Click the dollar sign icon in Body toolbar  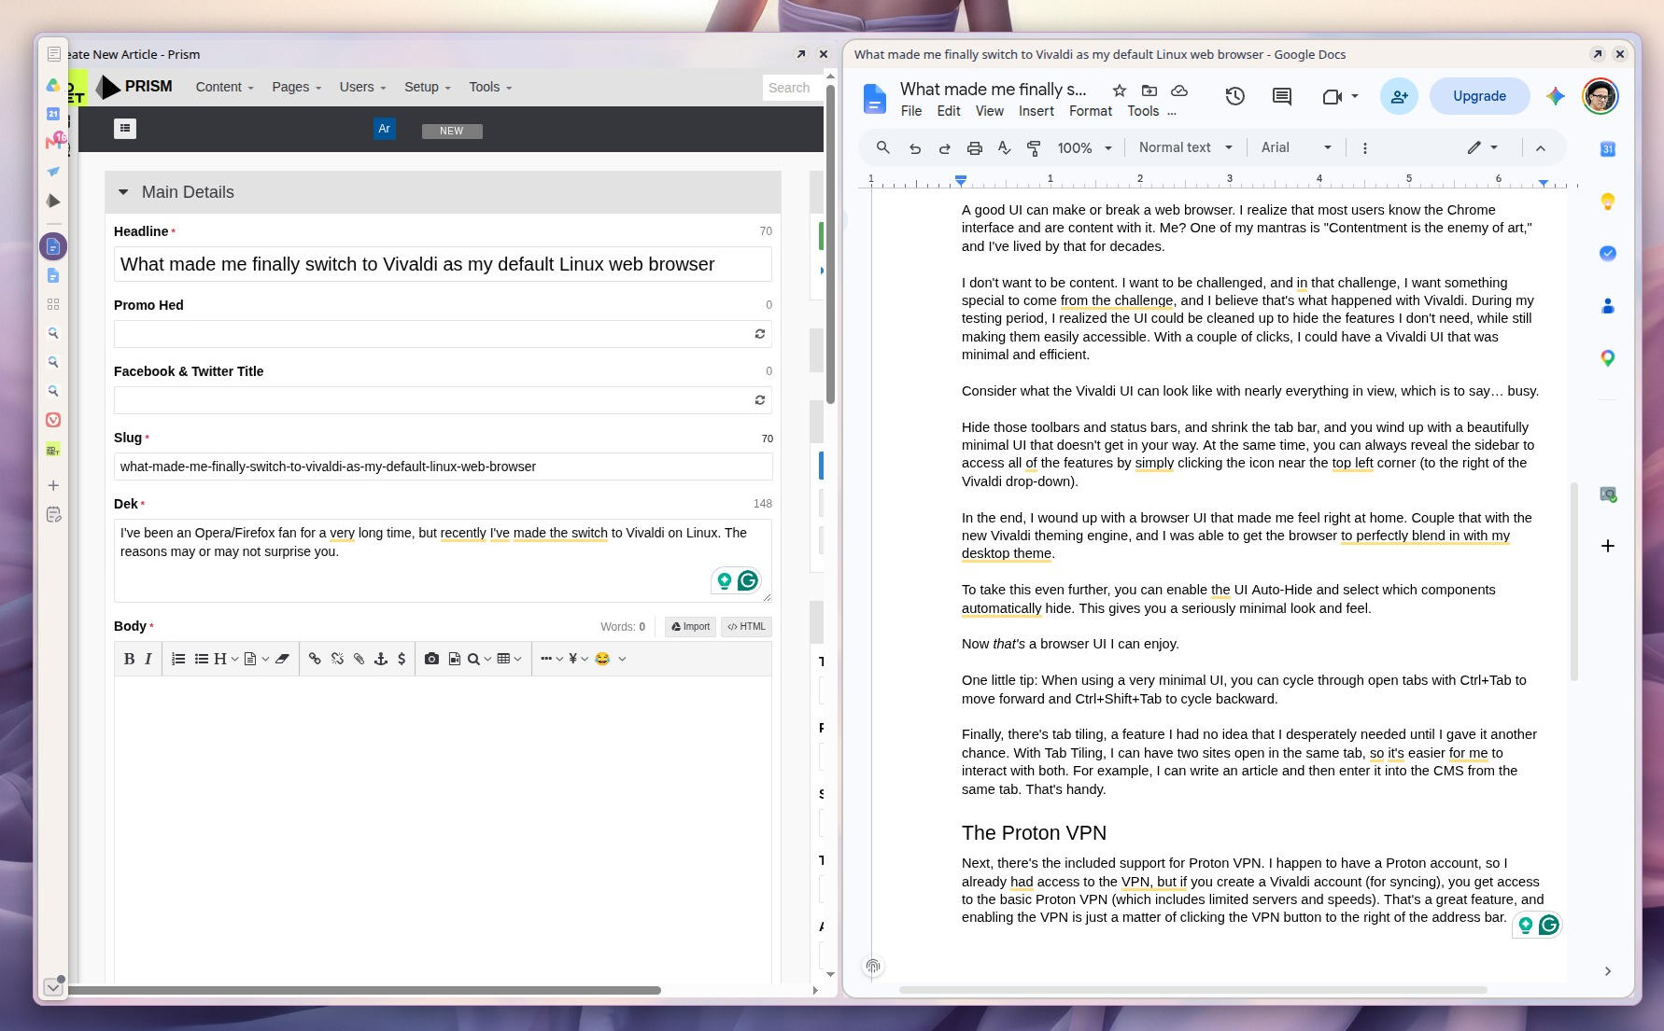(x=402, y=659)
